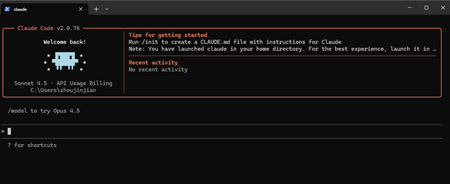Click the "? for shortcuts" hint
The image size is (450, 184).
32,145
